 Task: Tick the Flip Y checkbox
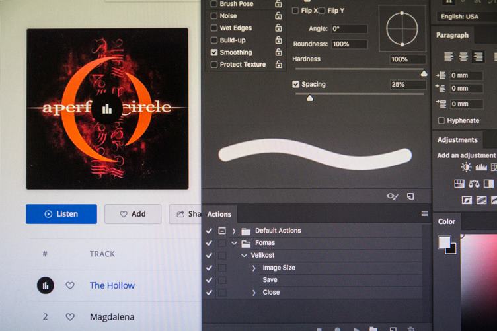click(x=322, y=11)
